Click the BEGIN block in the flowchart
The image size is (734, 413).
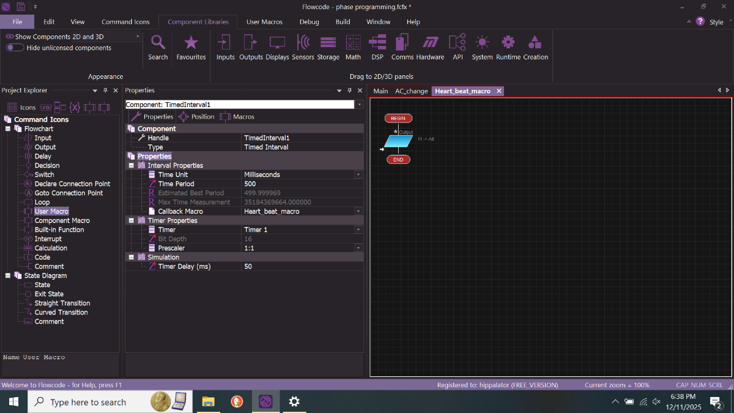[398, 118]
